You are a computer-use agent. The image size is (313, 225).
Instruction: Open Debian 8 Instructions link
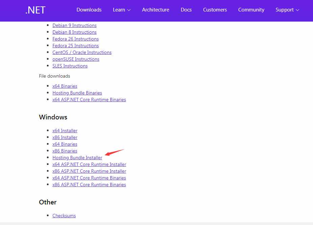pyautogui.click(x=75, y=32)
